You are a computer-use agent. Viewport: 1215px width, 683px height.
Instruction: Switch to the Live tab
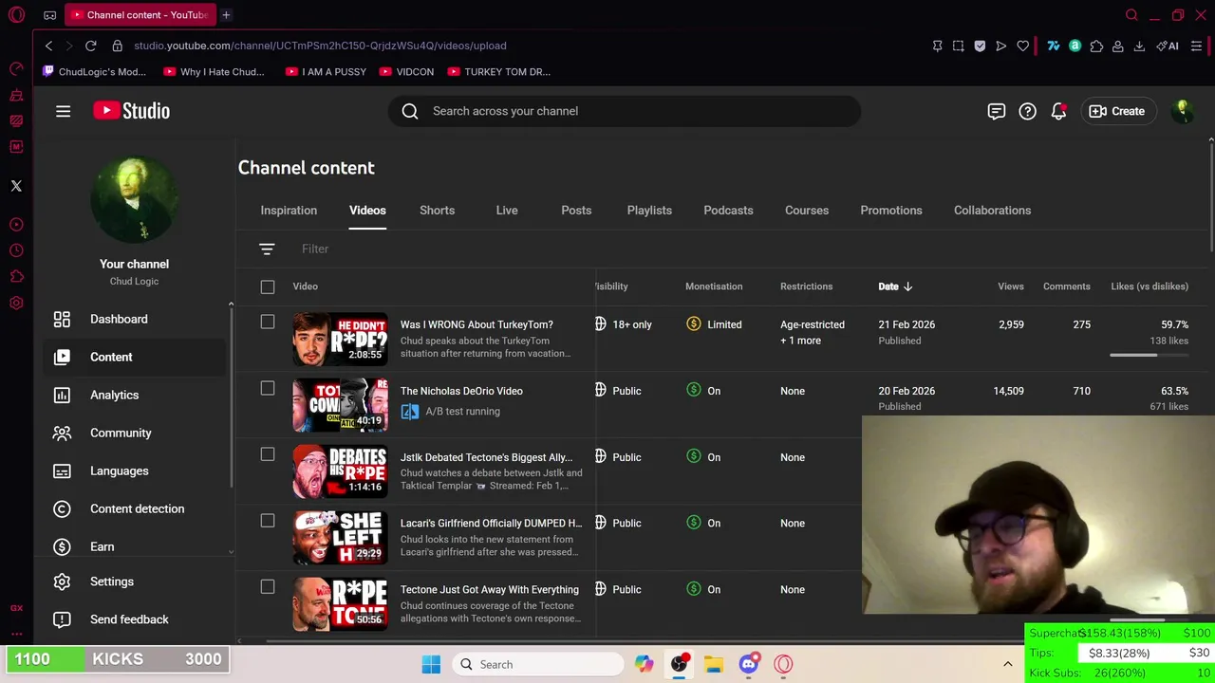tap(507, 211)
